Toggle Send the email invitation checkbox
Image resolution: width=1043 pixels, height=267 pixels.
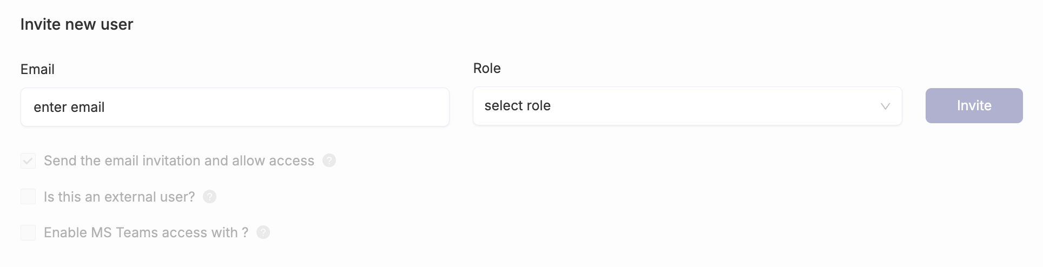[28, 161]
